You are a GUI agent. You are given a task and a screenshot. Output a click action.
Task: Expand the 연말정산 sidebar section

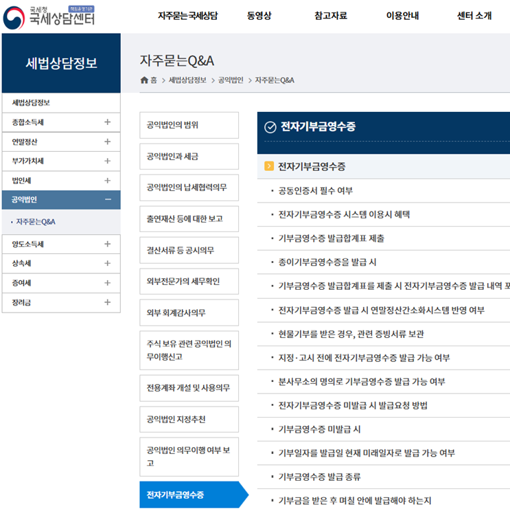point(107,141)
